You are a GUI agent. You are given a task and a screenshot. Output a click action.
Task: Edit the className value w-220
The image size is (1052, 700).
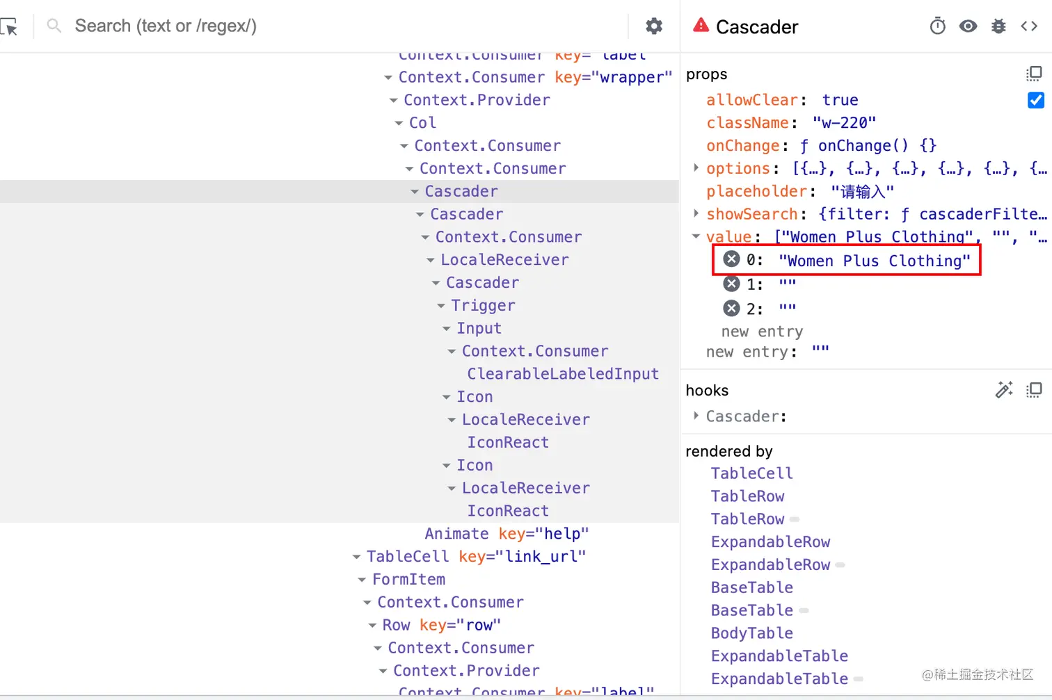pos(844,123)
